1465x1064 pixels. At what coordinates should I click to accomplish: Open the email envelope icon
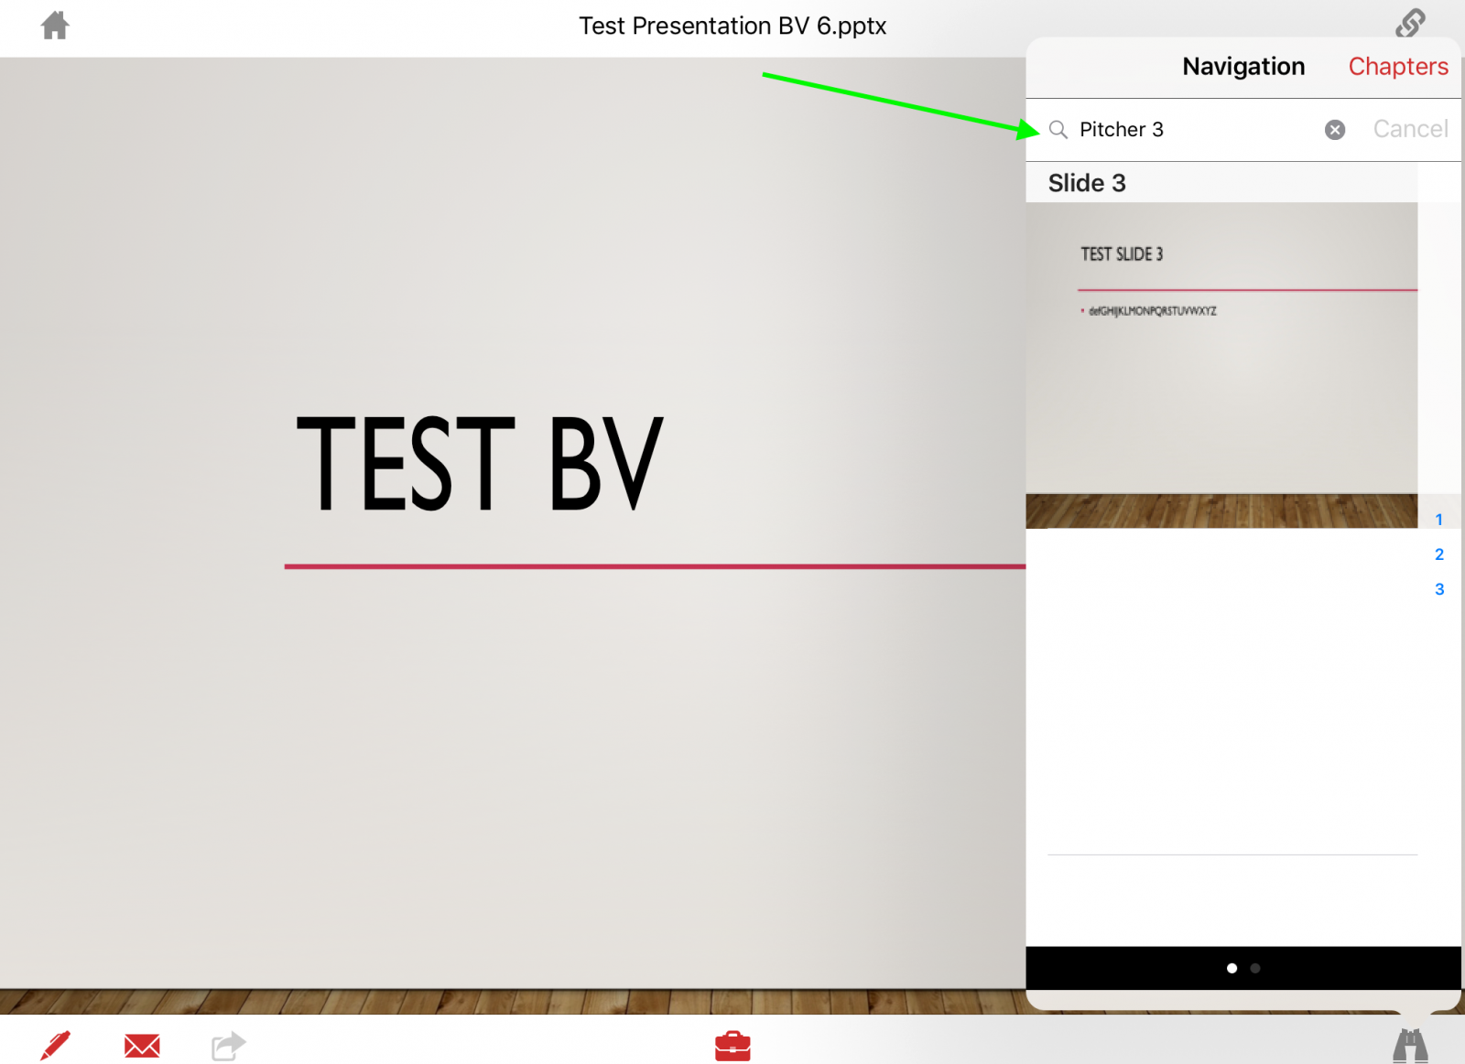142,1045
